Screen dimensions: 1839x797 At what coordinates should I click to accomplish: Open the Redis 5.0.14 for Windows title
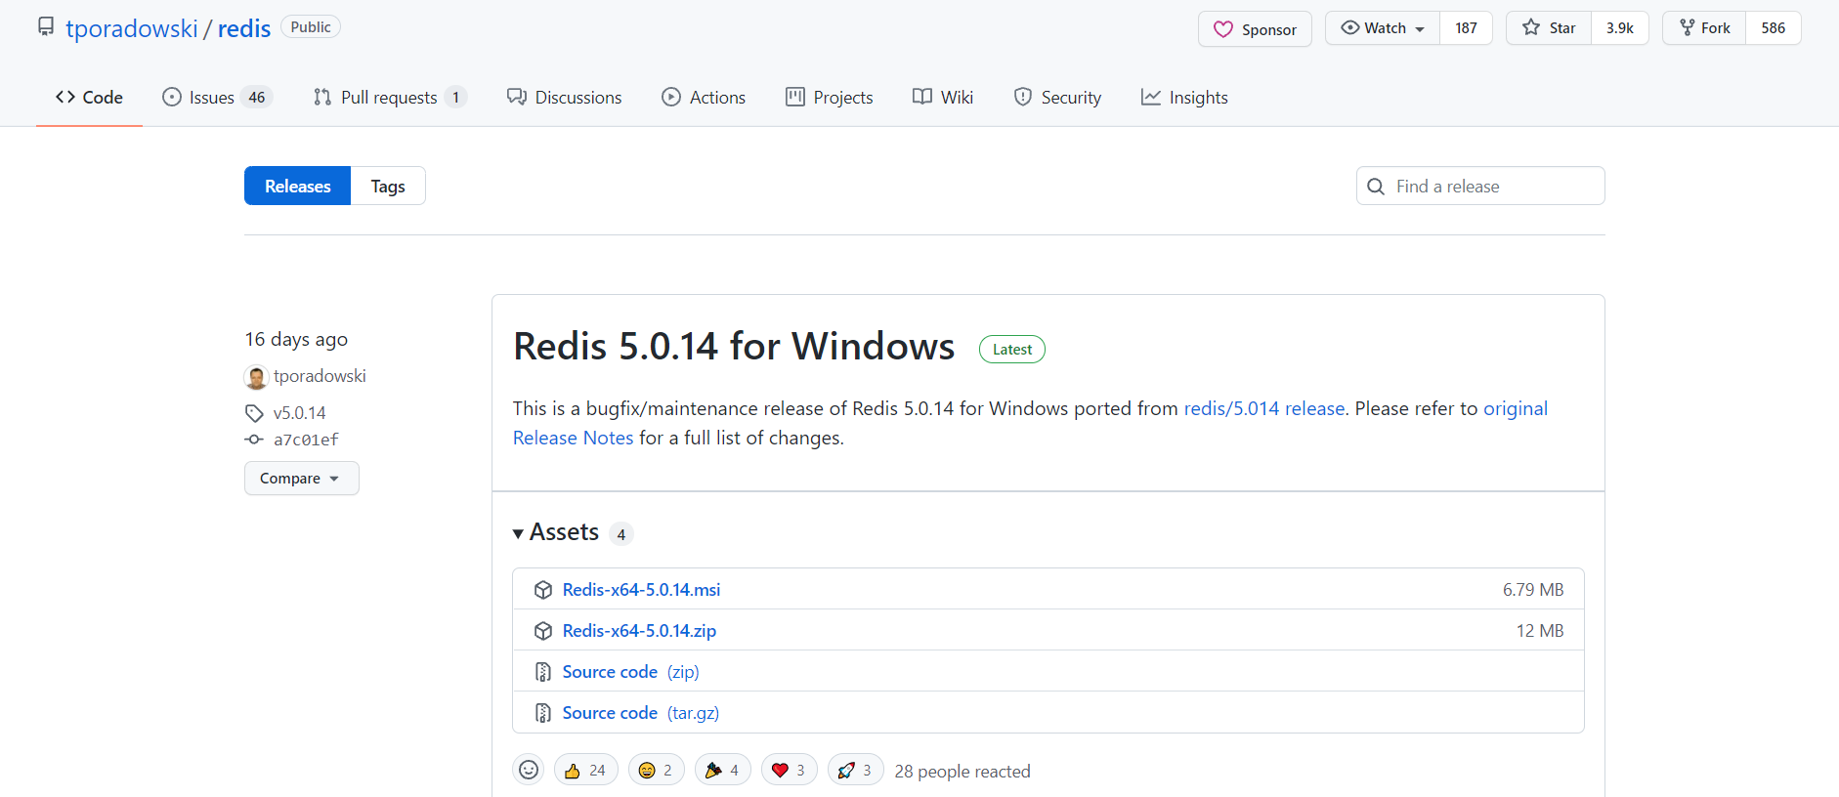734,347
